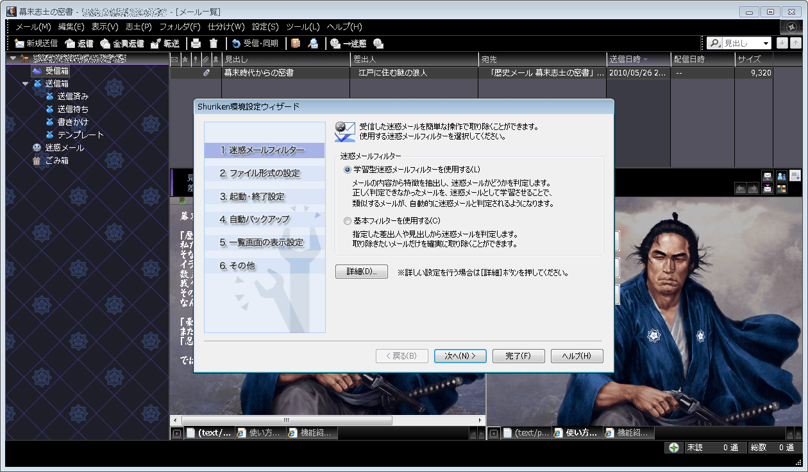
Task: Select wizard step 3. 起動・終了設定
Action: click(x=264, y=197)
